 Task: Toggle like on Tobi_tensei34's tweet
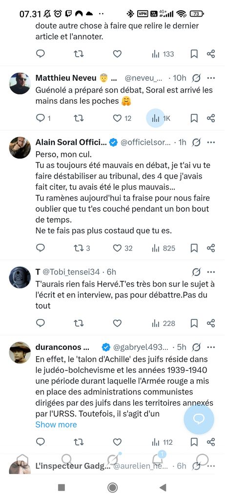pos(118,323)
